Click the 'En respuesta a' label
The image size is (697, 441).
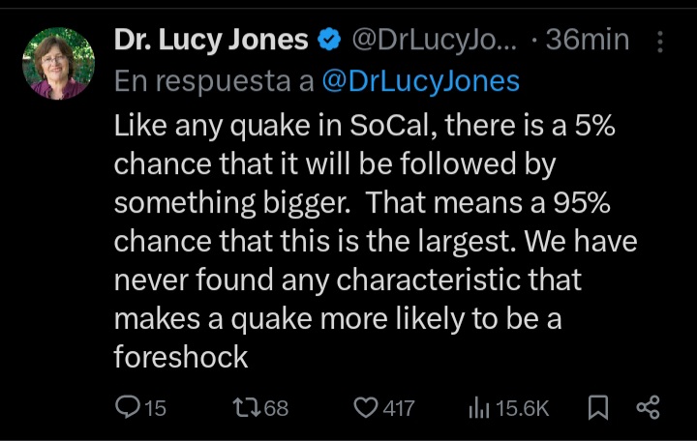(x=213, y=80)
